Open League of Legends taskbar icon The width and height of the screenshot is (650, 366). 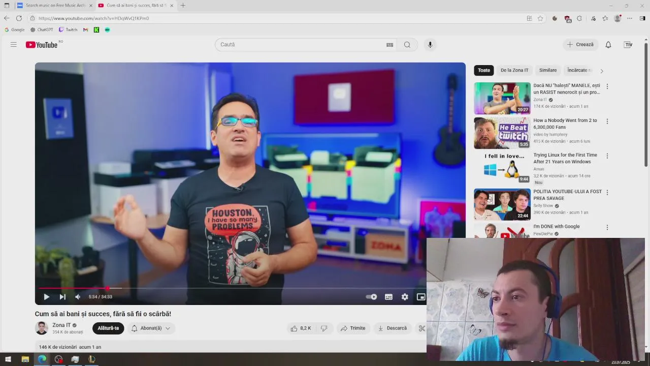91,359
